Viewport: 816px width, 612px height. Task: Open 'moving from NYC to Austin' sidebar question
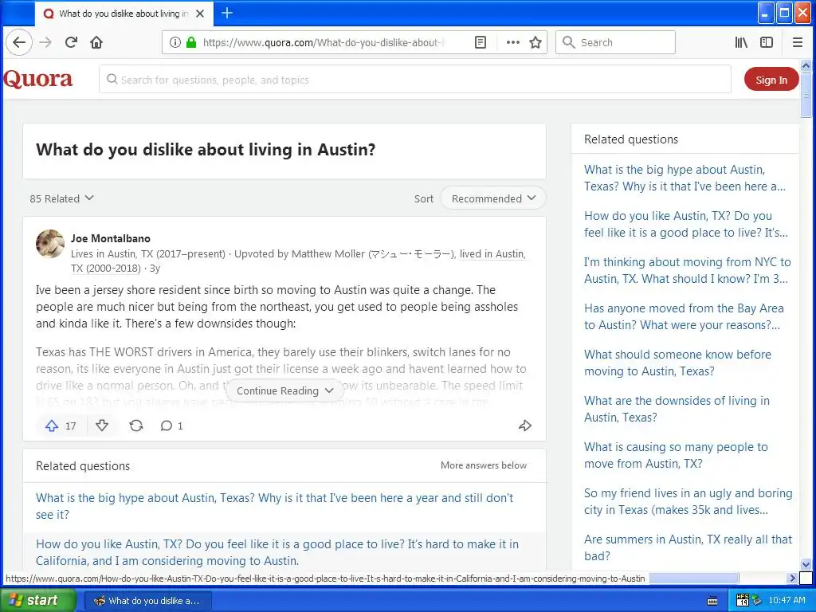687,270
